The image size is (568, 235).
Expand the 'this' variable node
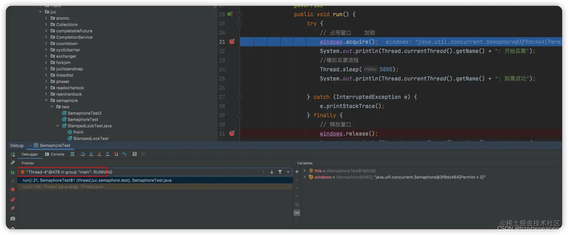(x=305, y=171)
